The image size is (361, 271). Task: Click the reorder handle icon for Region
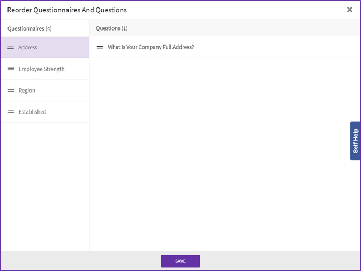pos(11,91)
